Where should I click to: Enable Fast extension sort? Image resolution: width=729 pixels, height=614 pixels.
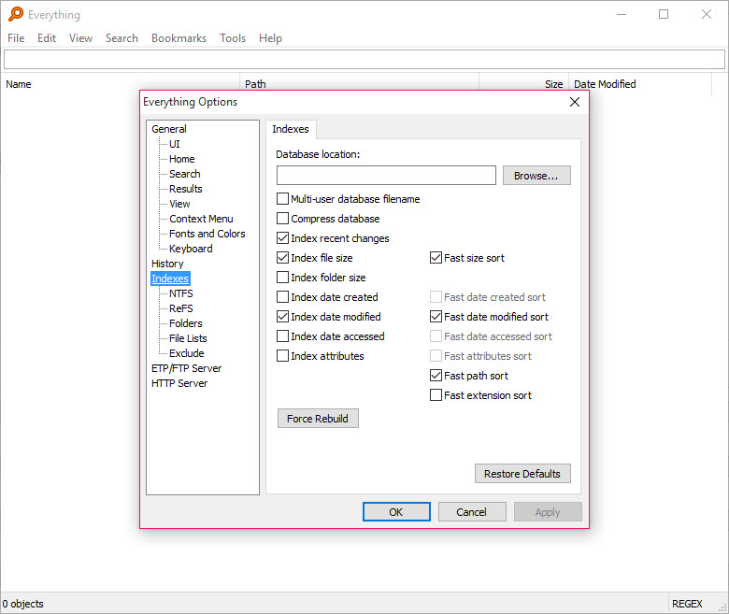click(x=436, y=395)
